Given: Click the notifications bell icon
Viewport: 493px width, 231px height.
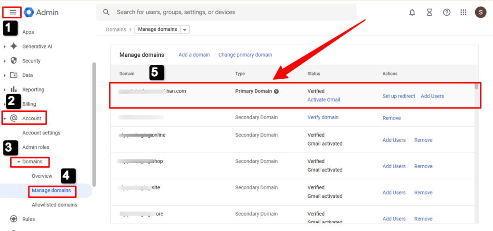Looking at the screenshot, I should 412,12.
